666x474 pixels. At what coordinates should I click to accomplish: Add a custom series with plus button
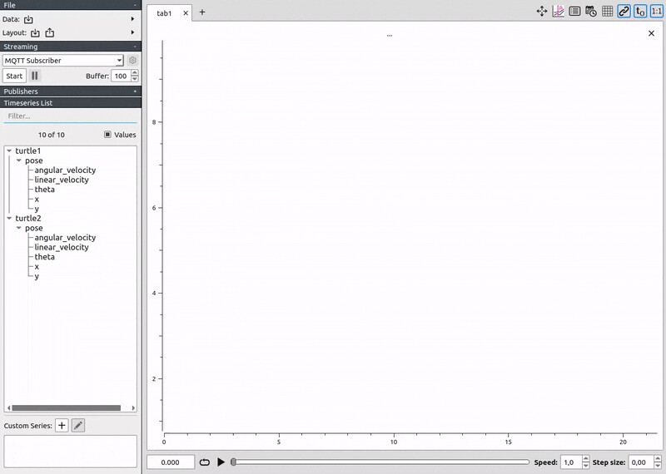pos(62,426)
